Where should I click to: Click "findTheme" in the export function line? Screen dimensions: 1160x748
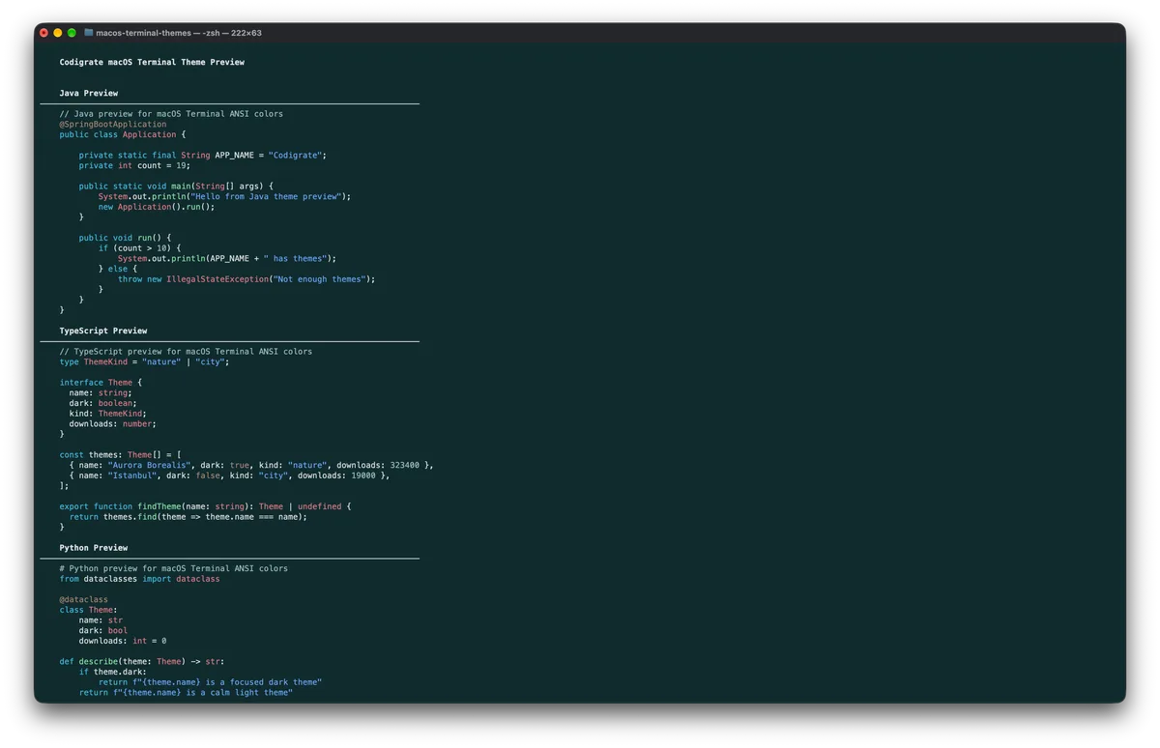pyautogui.click(x=159, y=506)
